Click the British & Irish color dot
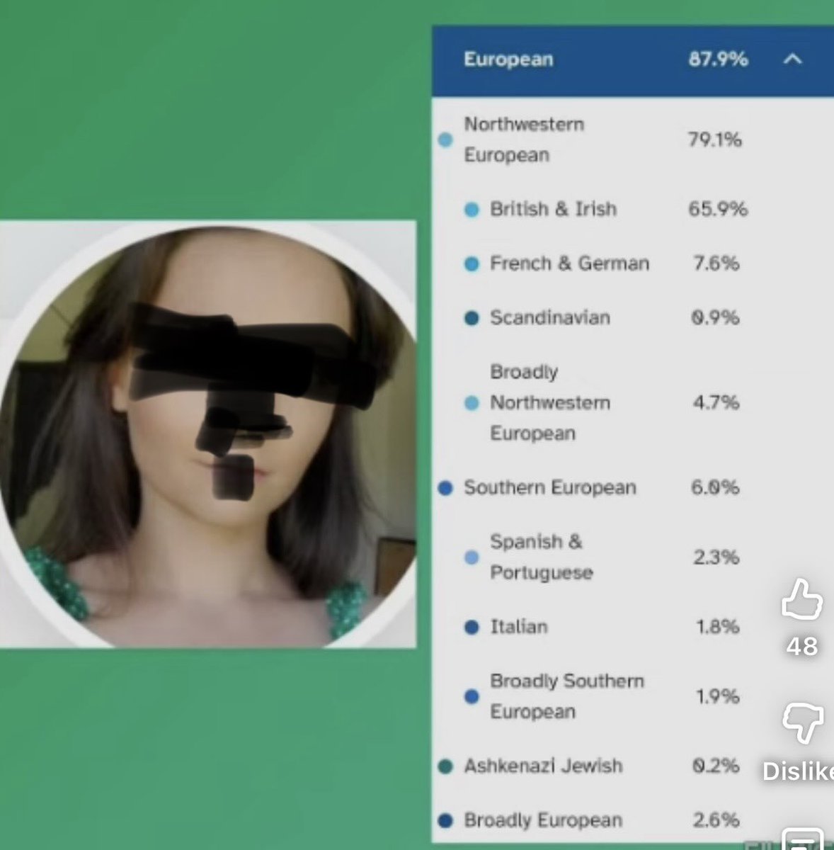This screenshot has height=850, width=834. tap(472, 210)
